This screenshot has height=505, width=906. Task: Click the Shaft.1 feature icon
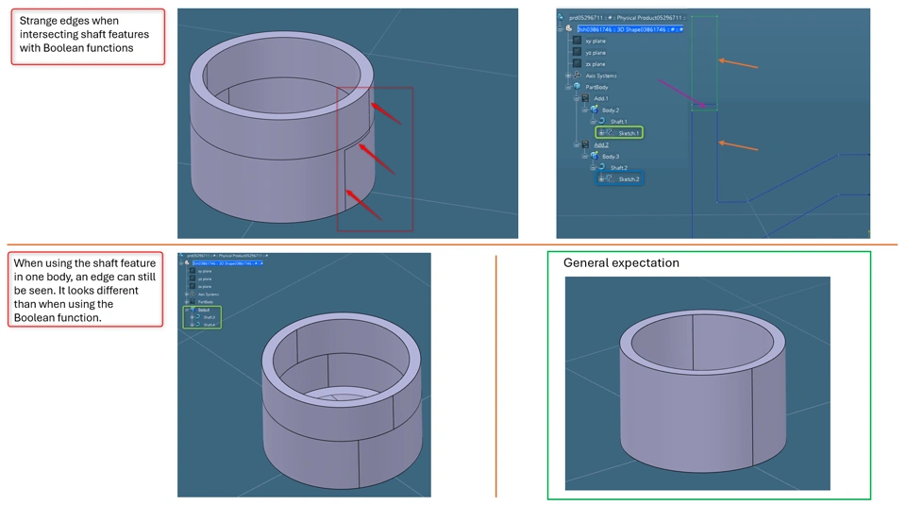tap(601, 121)
